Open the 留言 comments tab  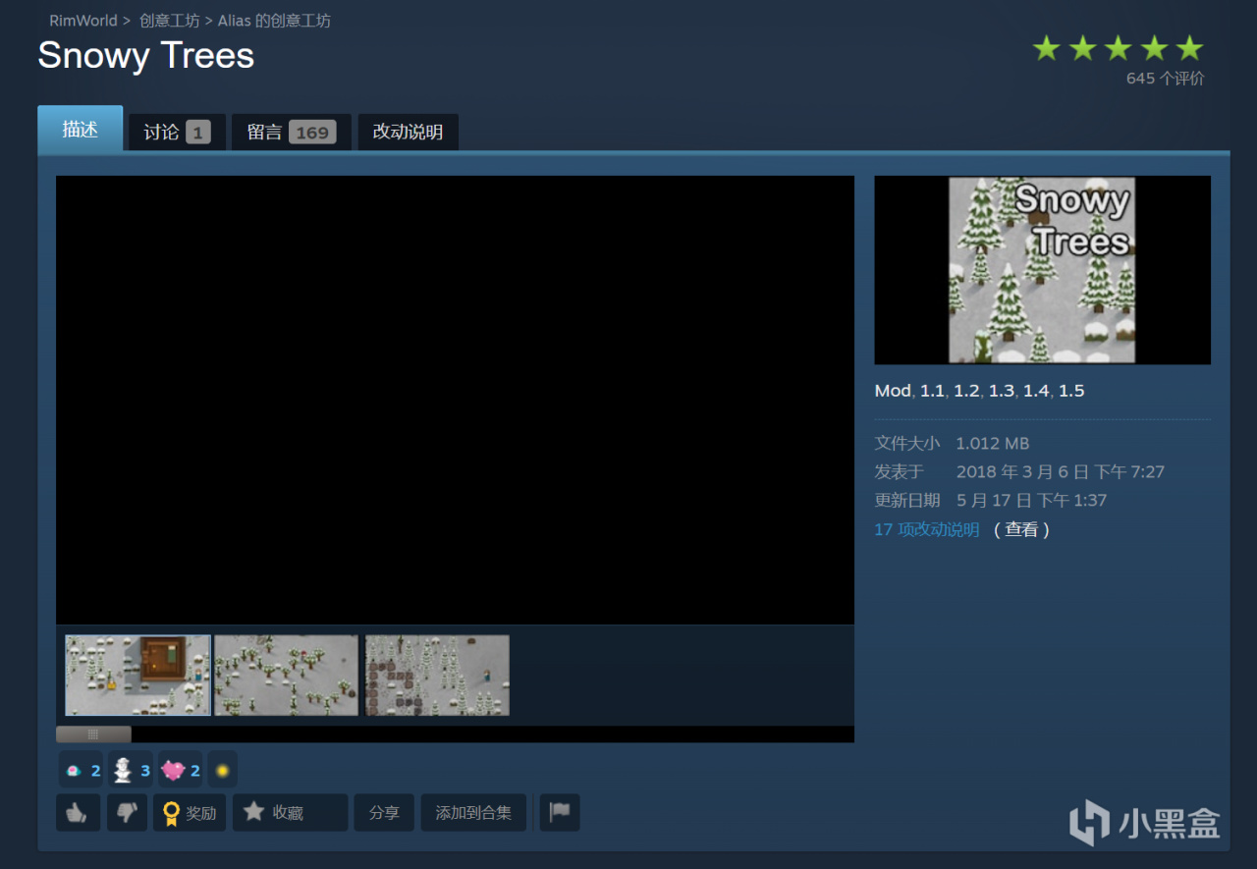291,133
